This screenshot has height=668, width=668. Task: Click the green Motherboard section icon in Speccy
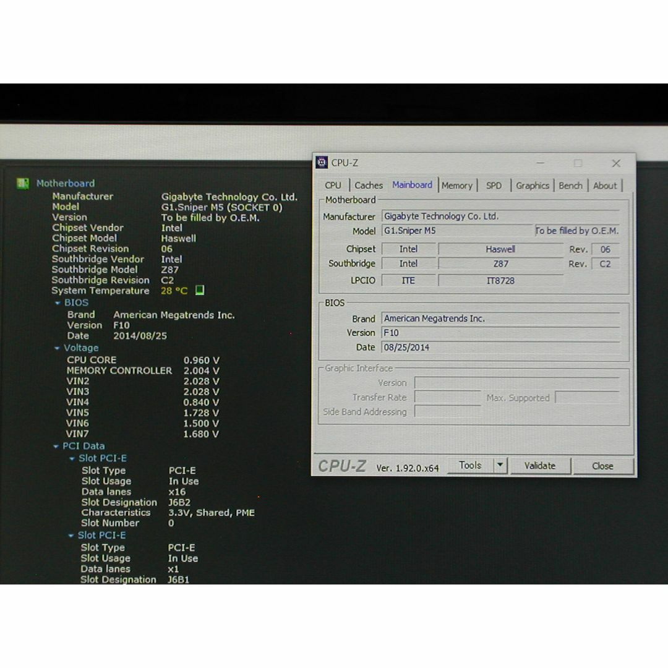pos(23,184)
